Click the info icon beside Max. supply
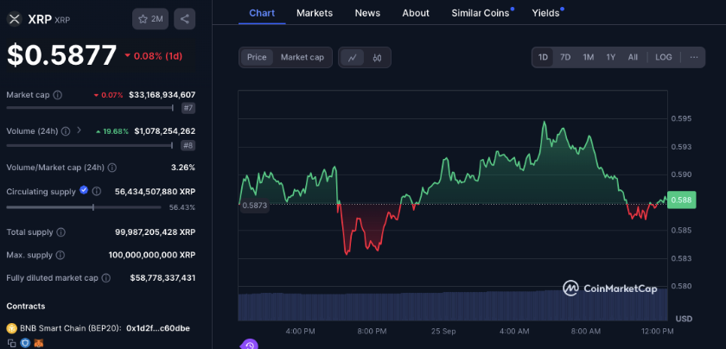 [x=60, y=255]
